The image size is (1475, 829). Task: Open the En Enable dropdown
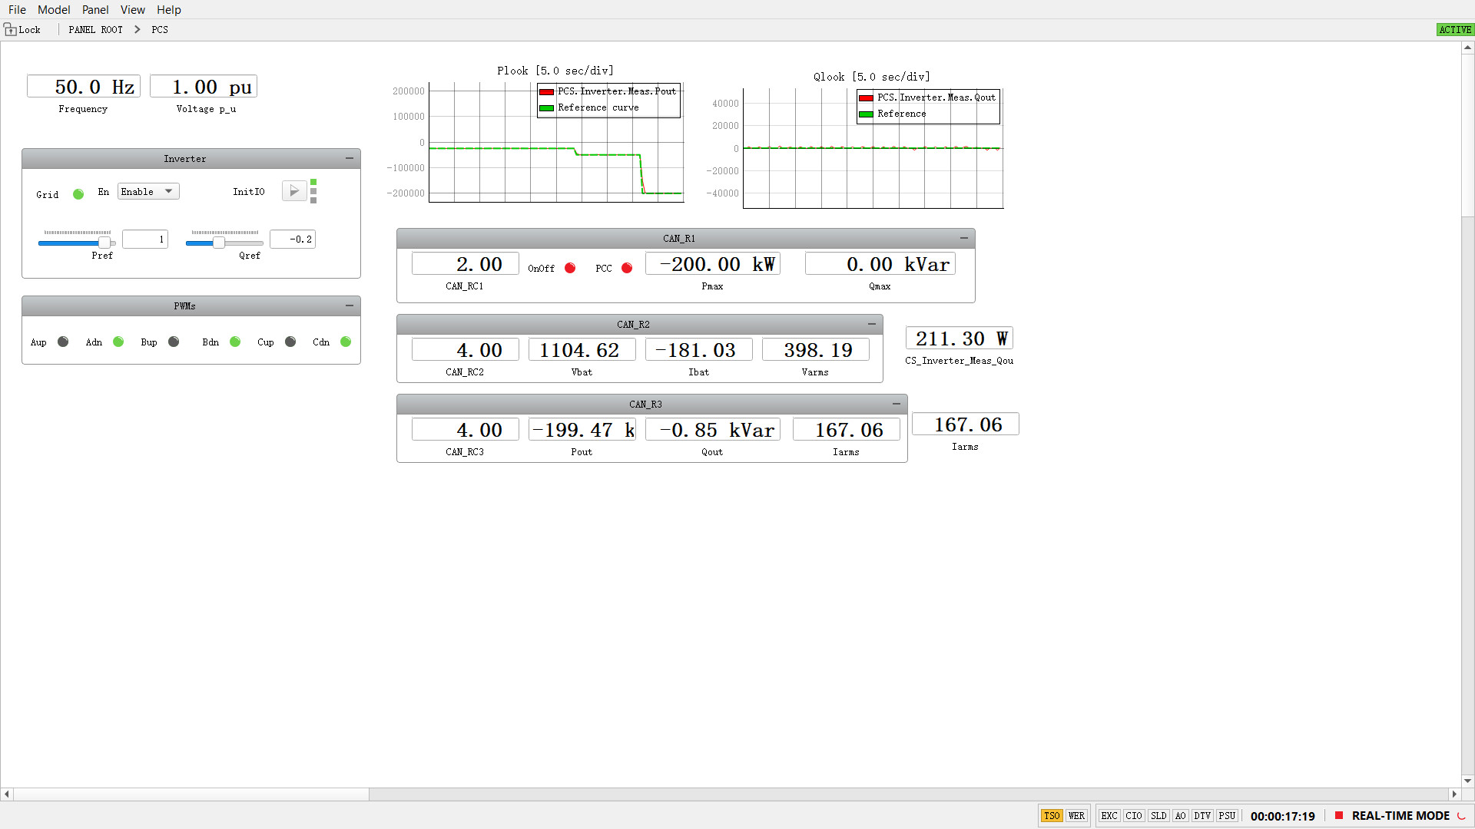(x=148, y=192)
